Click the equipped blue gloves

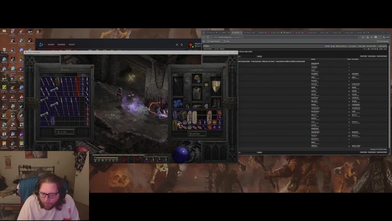pos(178,103)
